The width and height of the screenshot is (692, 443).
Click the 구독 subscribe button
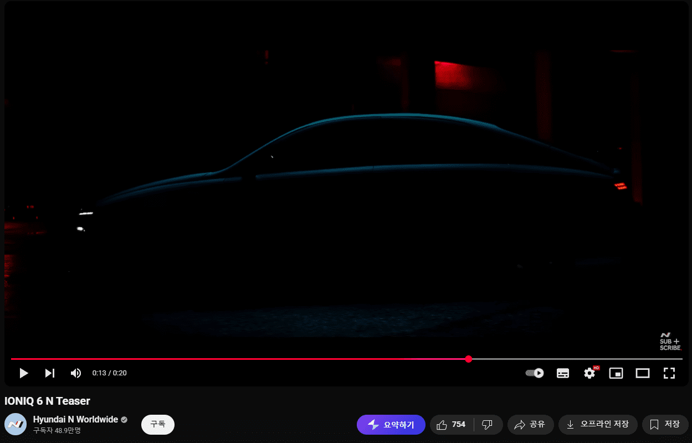coord(158,424)
